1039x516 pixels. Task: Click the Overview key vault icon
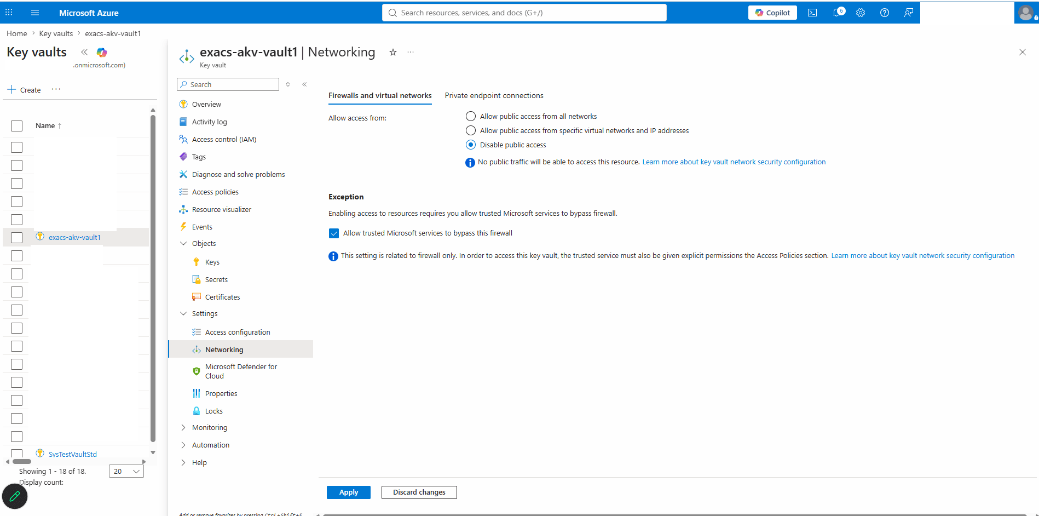[183, 104]
